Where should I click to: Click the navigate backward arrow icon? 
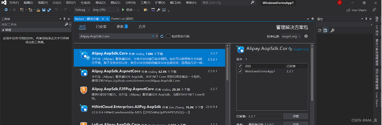click(6, 10)
